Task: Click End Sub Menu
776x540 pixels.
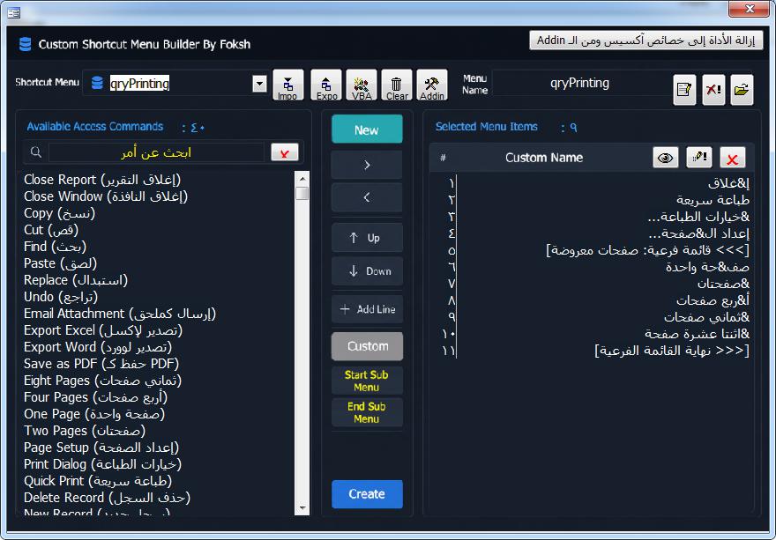Action: pos(367,412)
